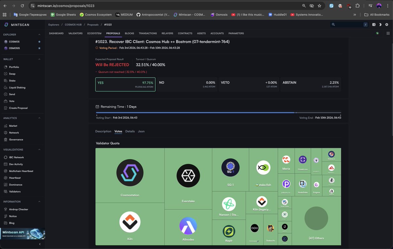Go to Proposals breadcrumb link

click(93, 25)
